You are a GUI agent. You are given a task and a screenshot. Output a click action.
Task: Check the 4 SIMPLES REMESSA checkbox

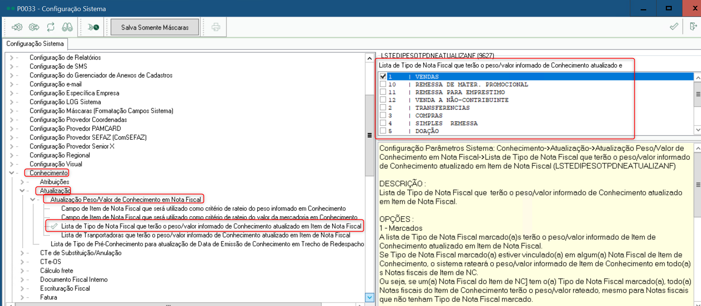coord(383,123)
